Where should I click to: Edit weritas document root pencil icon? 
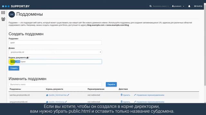coord(68,95)
